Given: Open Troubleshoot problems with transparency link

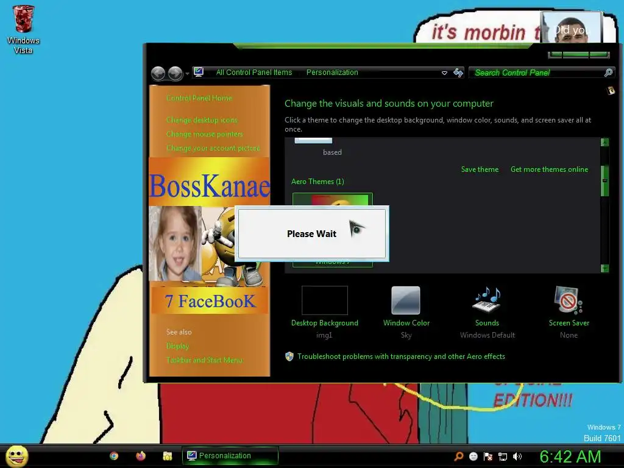Looking at the screenshot, I should tap(401, 356).
